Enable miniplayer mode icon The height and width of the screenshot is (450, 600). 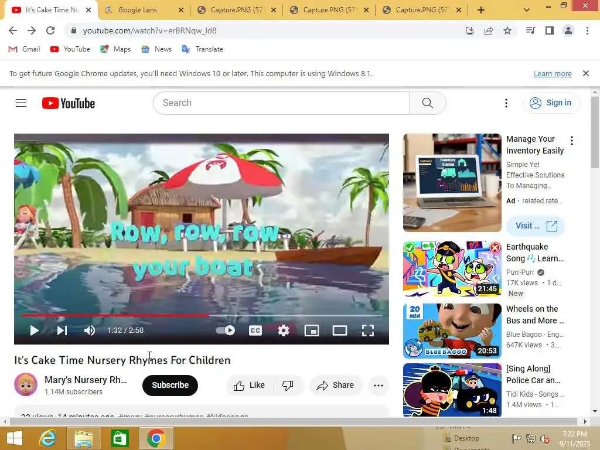312,330
